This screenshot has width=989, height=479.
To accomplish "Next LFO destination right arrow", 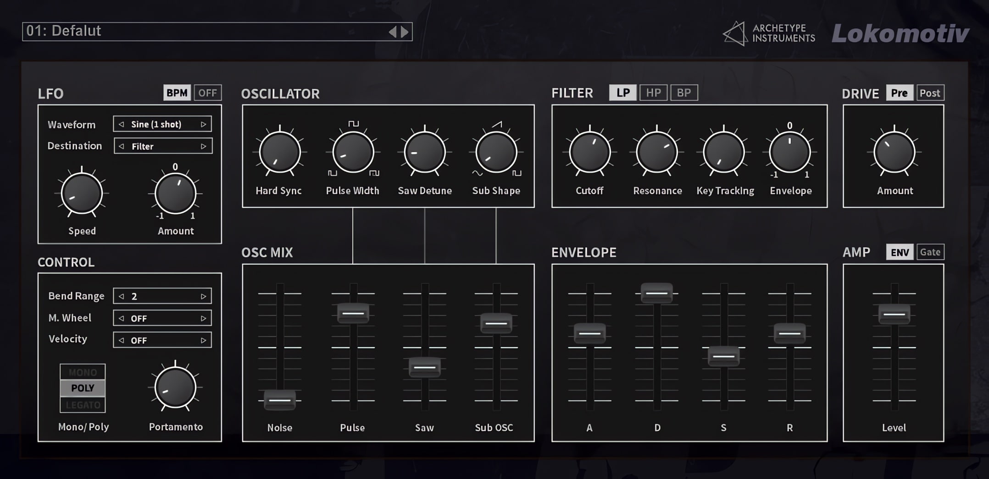I will 203,146.
